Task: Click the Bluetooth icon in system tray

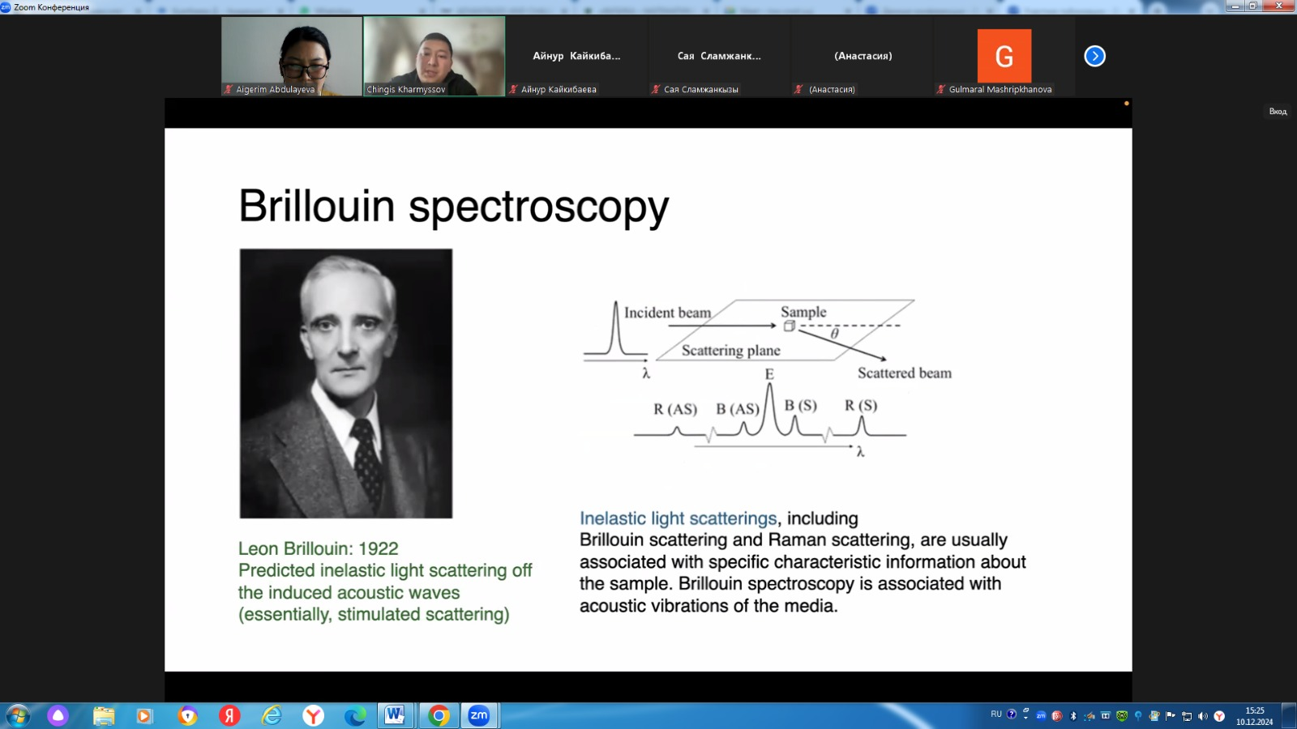Action: [1073, 716]
